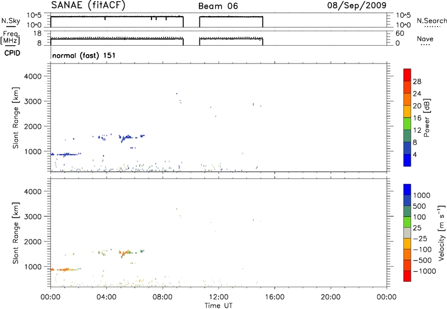
Task: Click the '28' label on Power colorbar
Action: click(x=417, y=81)
